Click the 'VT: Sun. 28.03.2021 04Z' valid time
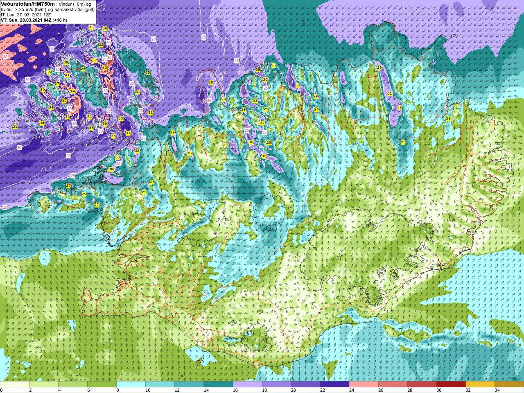 (26, 20)
